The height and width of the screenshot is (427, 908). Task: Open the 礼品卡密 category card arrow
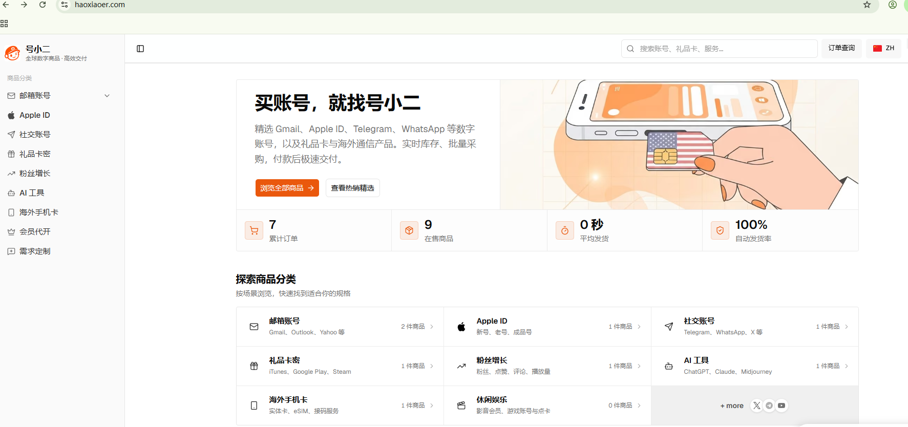click(432, 366)
